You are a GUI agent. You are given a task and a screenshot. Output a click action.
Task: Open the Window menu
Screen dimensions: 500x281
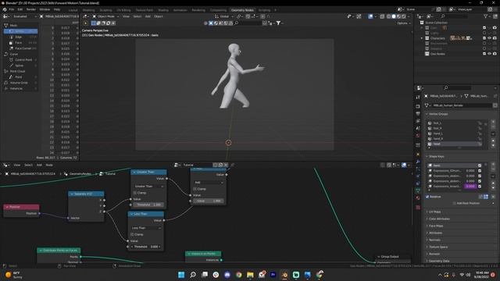[x=45, y=9]
